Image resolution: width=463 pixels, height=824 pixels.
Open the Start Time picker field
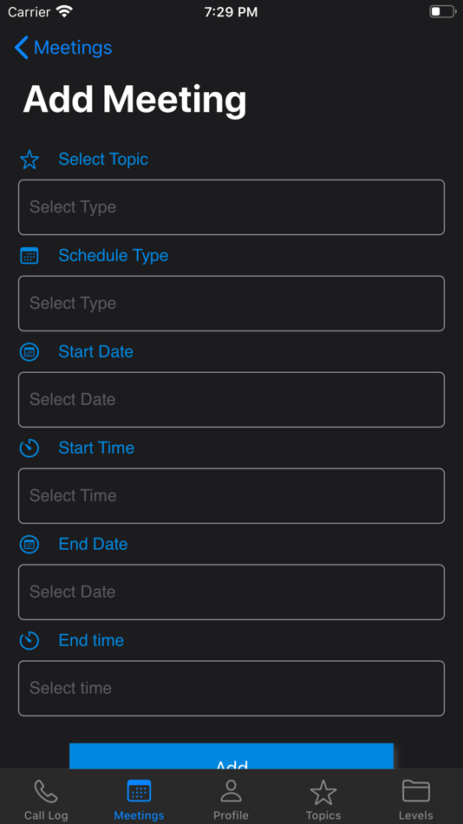tap(231, 495)
